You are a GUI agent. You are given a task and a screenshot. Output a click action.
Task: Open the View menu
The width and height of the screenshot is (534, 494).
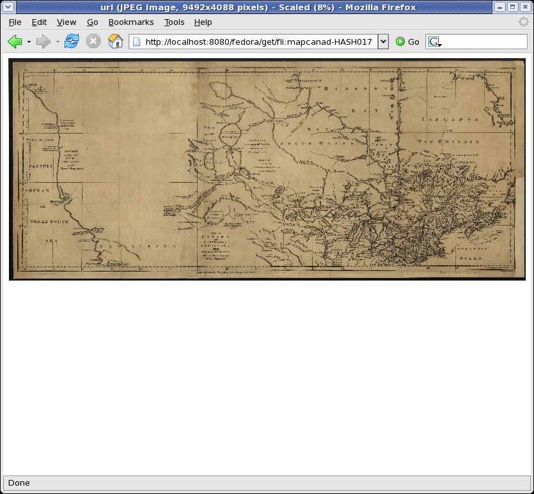pos(67,22)
